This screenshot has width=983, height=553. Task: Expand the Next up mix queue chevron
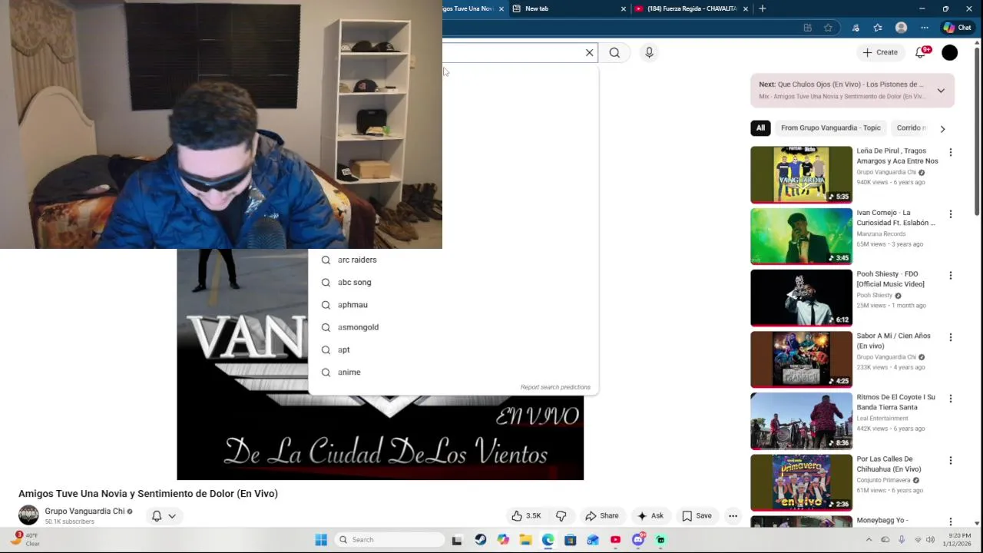point(941,91)
